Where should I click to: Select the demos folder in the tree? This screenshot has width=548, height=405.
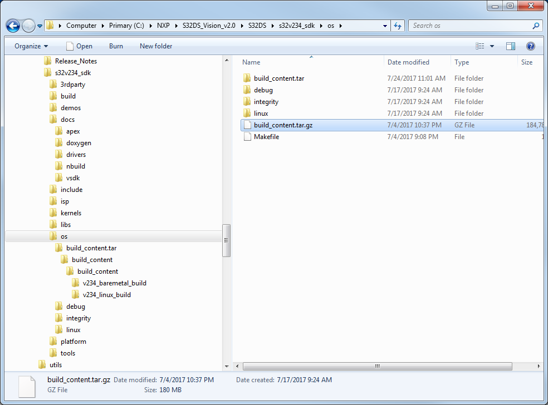[x=71, y=108]
